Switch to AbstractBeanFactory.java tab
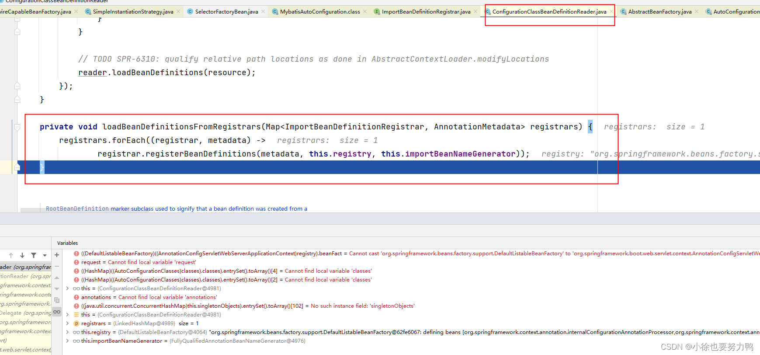The image size is (760, 355). tap(659, 12)
